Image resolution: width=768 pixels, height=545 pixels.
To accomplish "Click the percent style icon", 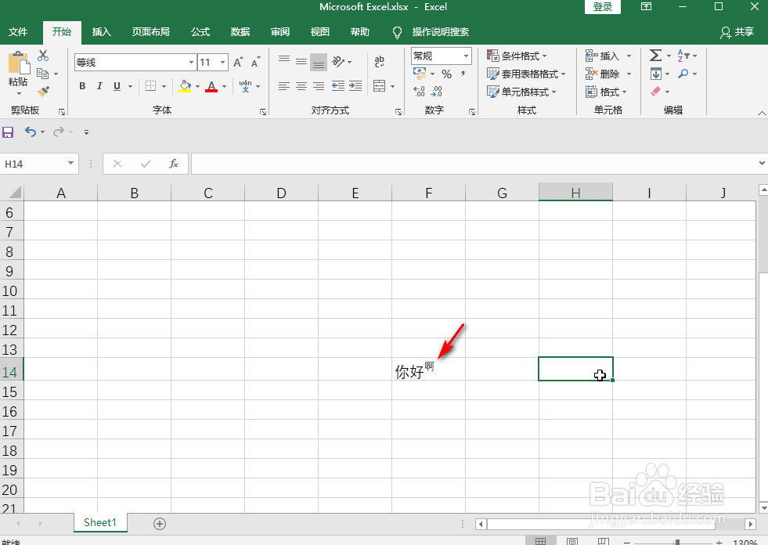I will 447,73.
